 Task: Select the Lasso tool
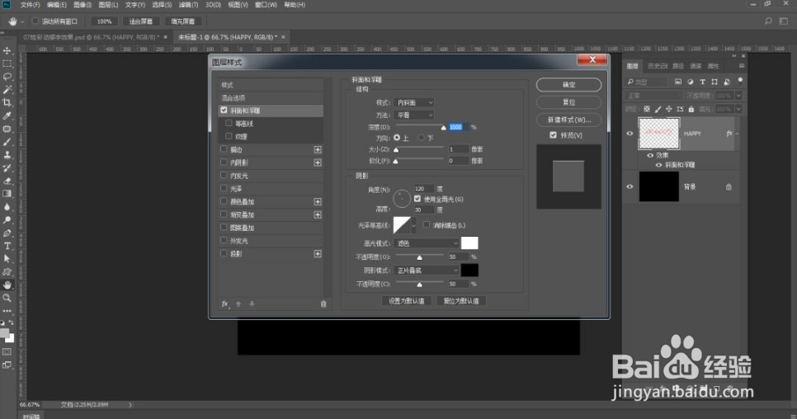7,77
